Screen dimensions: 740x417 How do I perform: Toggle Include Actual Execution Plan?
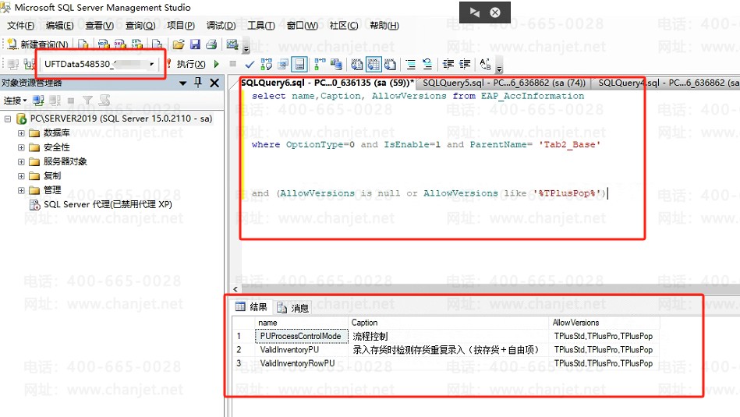320,64
